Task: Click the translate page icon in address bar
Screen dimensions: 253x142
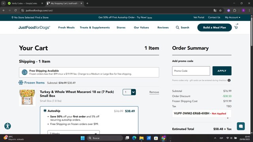Action: (215, 11)
